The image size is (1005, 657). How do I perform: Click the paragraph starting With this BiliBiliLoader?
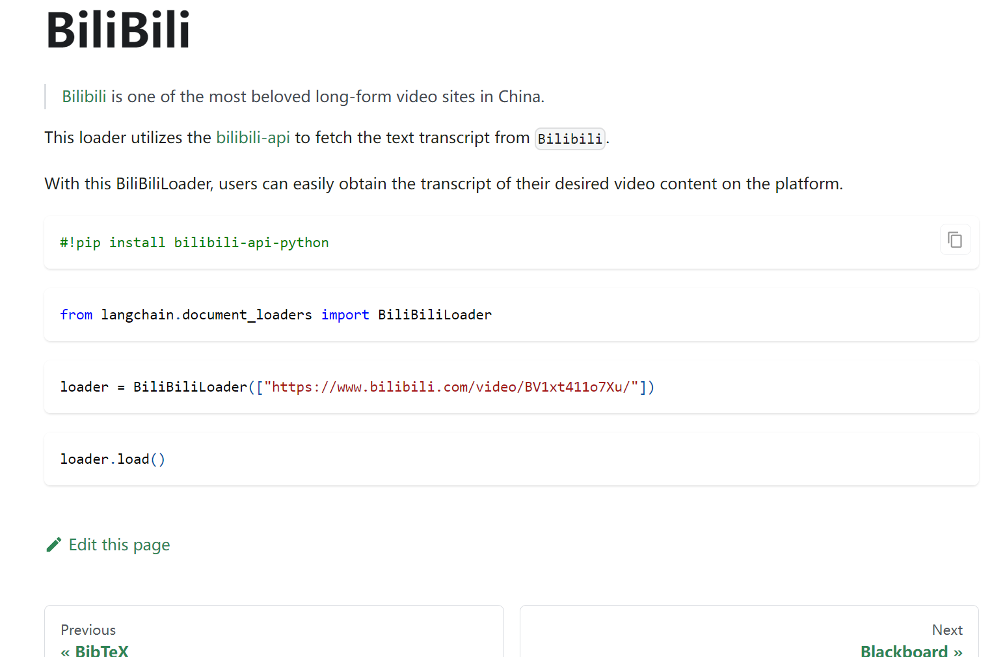(443, 184)
